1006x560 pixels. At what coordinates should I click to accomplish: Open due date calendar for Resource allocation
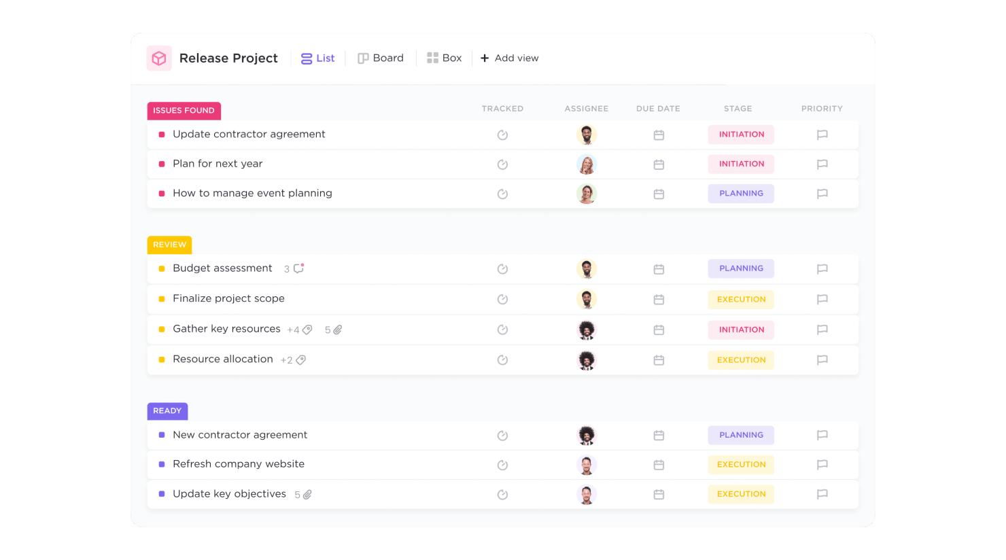click(x=659, y=360)
